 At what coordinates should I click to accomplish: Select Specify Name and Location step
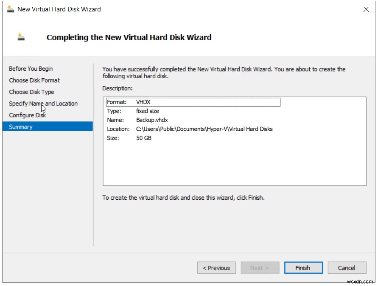(43, 103)
